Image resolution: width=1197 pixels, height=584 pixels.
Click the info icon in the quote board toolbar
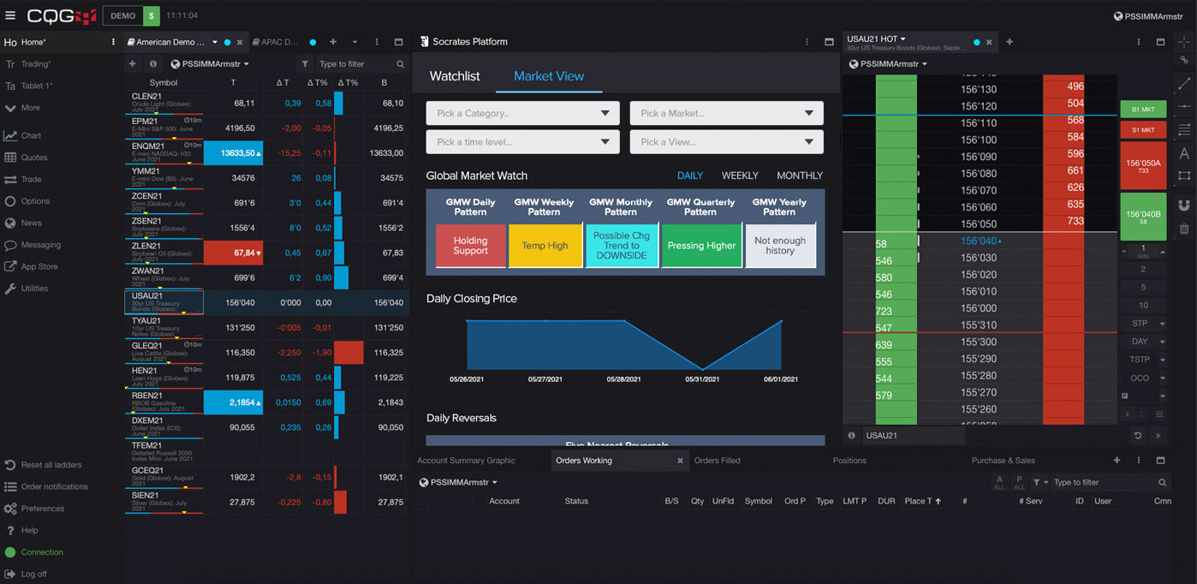[153, 63]
